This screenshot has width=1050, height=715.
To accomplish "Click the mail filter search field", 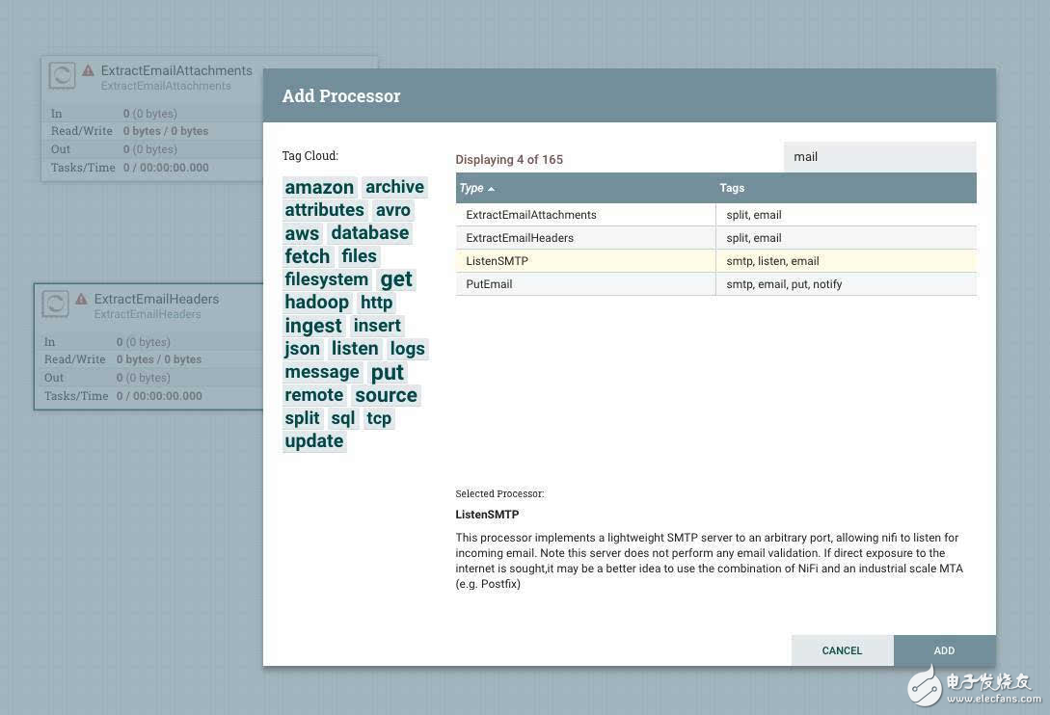I will point(879,156).
